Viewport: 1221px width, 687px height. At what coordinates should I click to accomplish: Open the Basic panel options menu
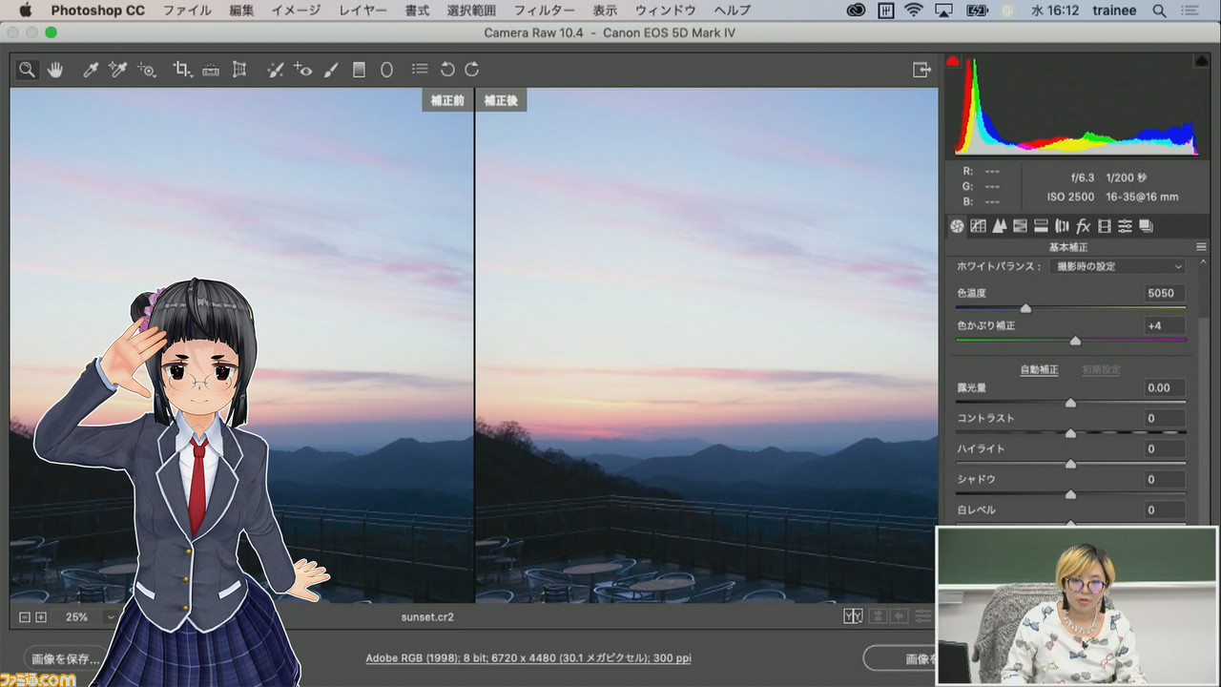coord(1201,247)
